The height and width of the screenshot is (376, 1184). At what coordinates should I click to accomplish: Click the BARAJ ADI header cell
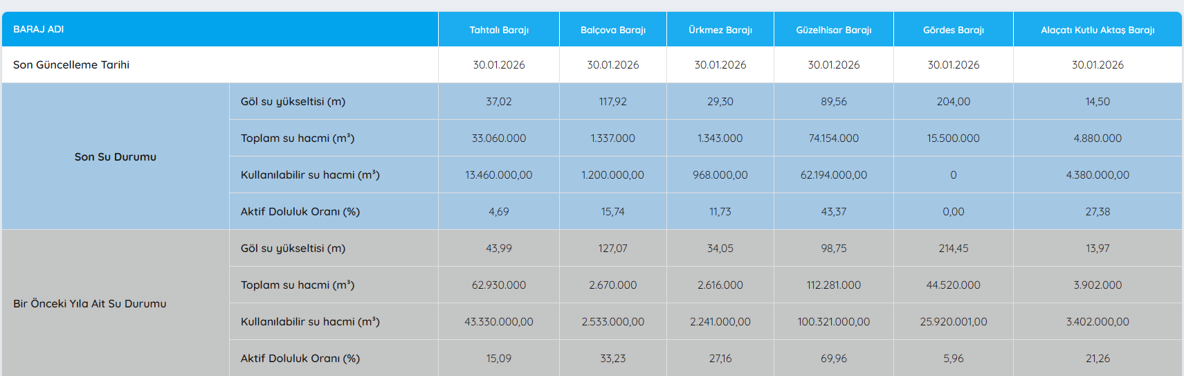click(39, 29)
